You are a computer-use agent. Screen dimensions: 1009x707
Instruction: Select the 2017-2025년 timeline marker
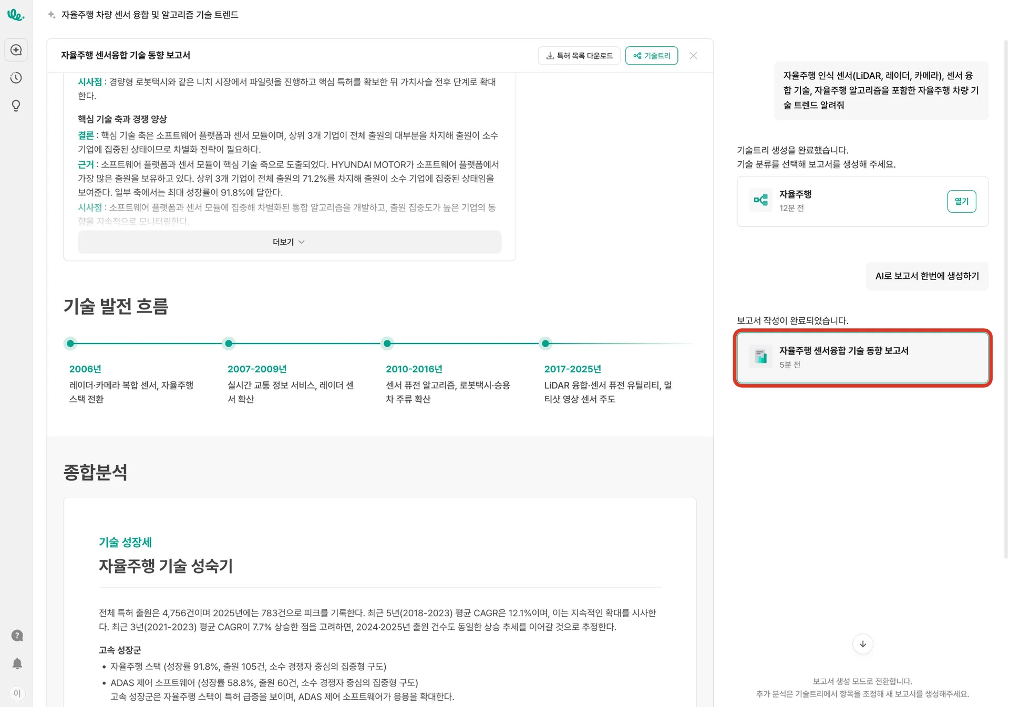tap(545, 344)
